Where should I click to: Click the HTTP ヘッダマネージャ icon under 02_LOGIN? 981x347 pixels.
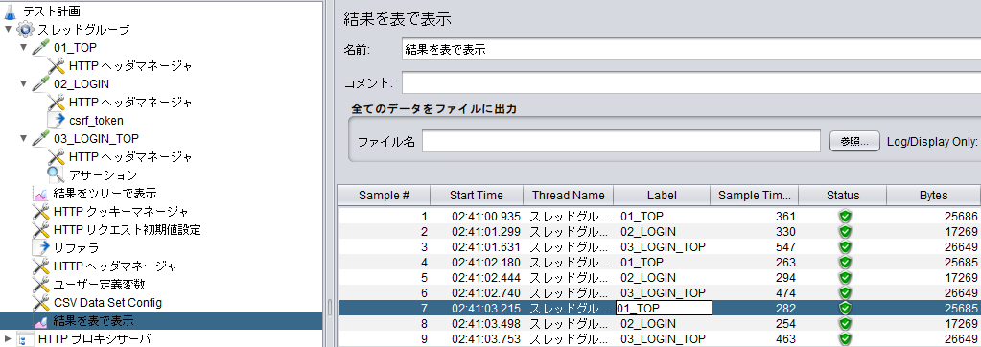57,102
